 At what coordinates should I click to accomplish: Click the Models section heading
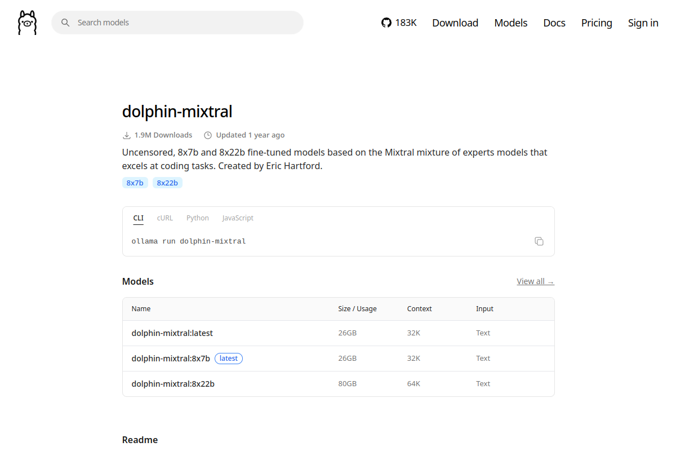[x=138, y=281]
